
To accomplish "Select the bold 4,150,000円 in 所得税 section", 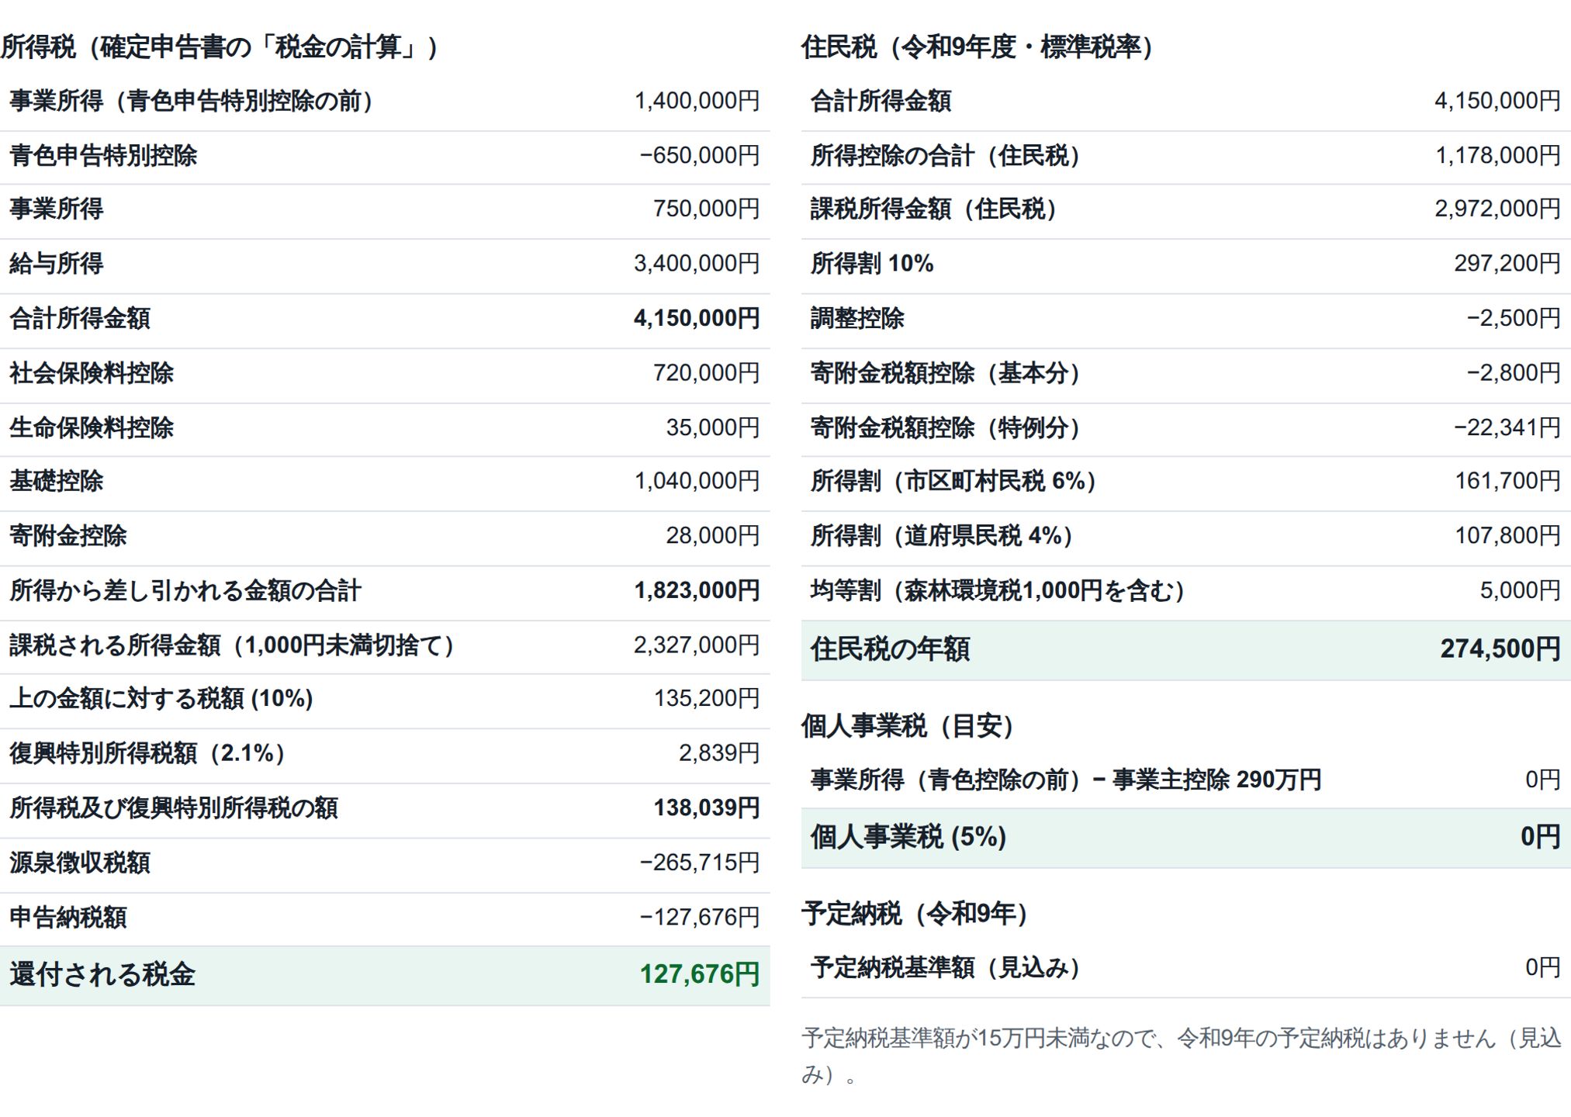I will [697, 318].
